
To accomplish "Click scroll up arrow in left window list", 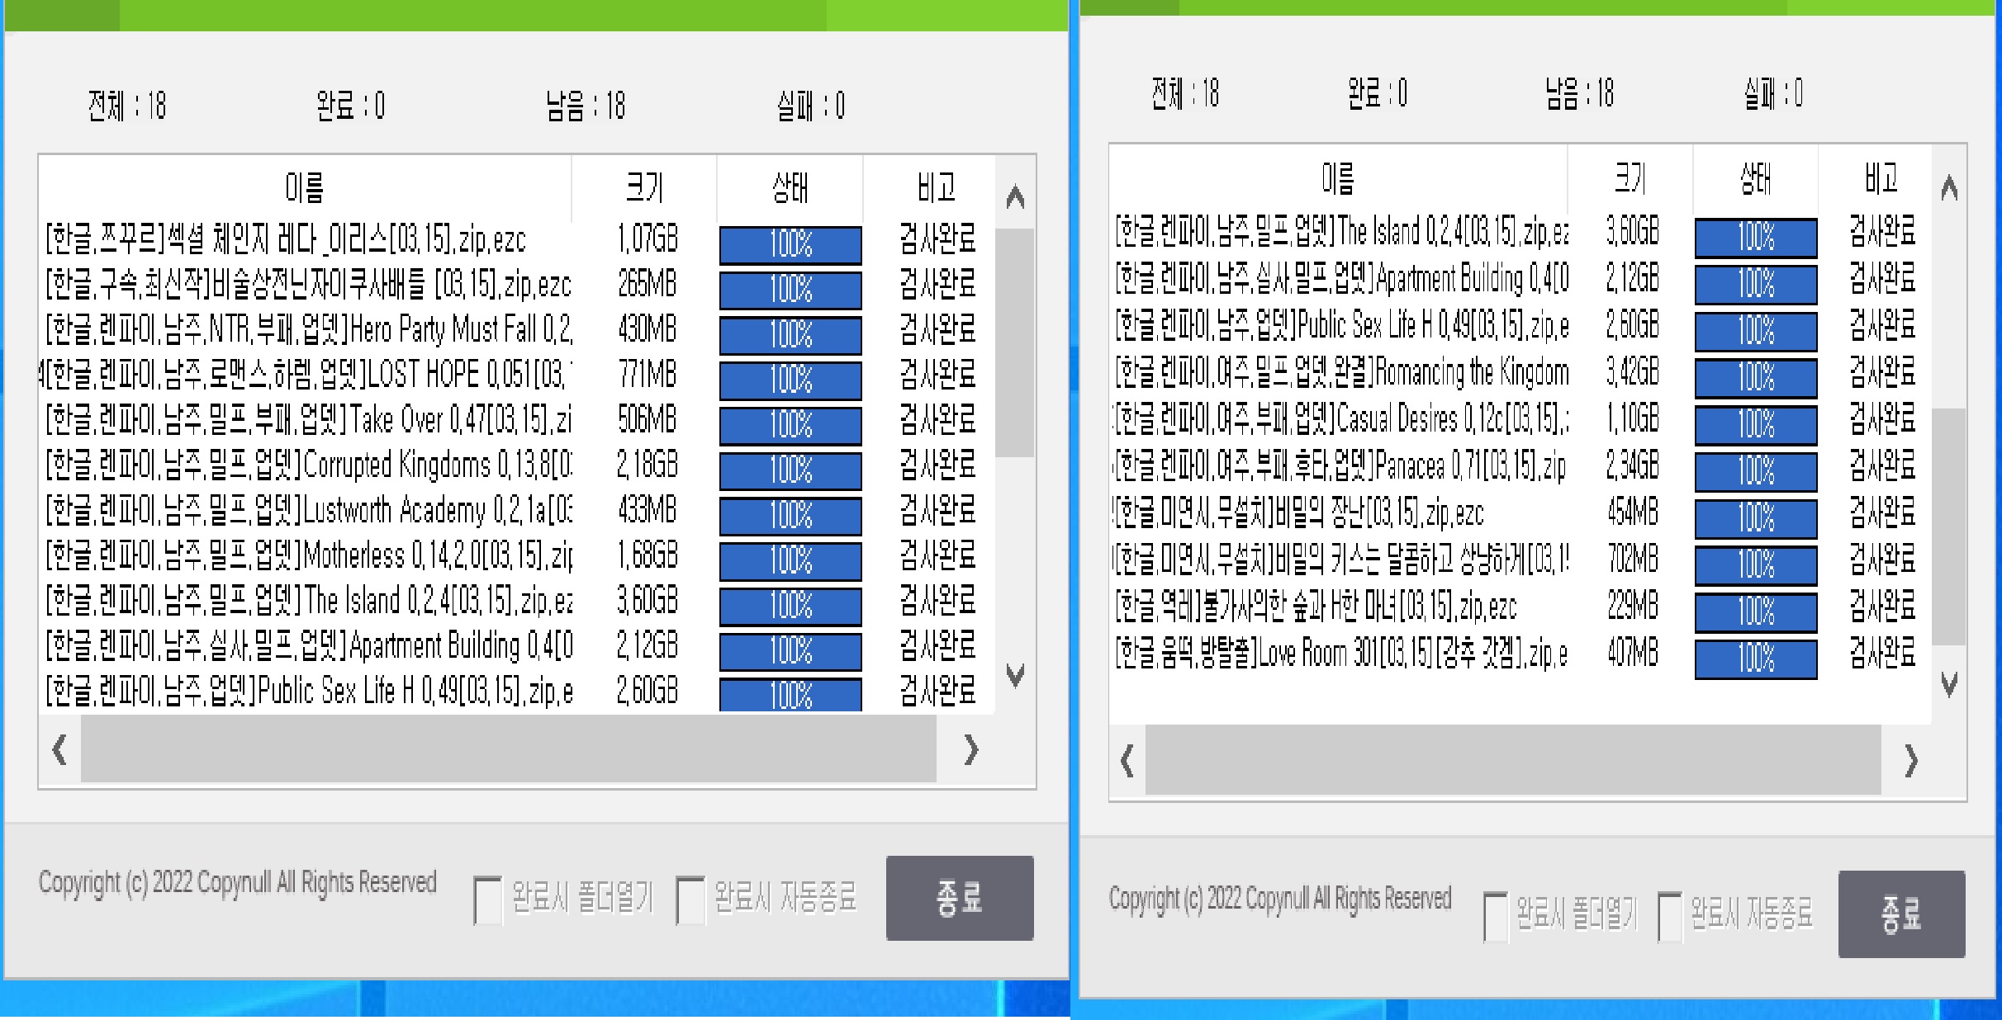I will (x=1015, y=197).
